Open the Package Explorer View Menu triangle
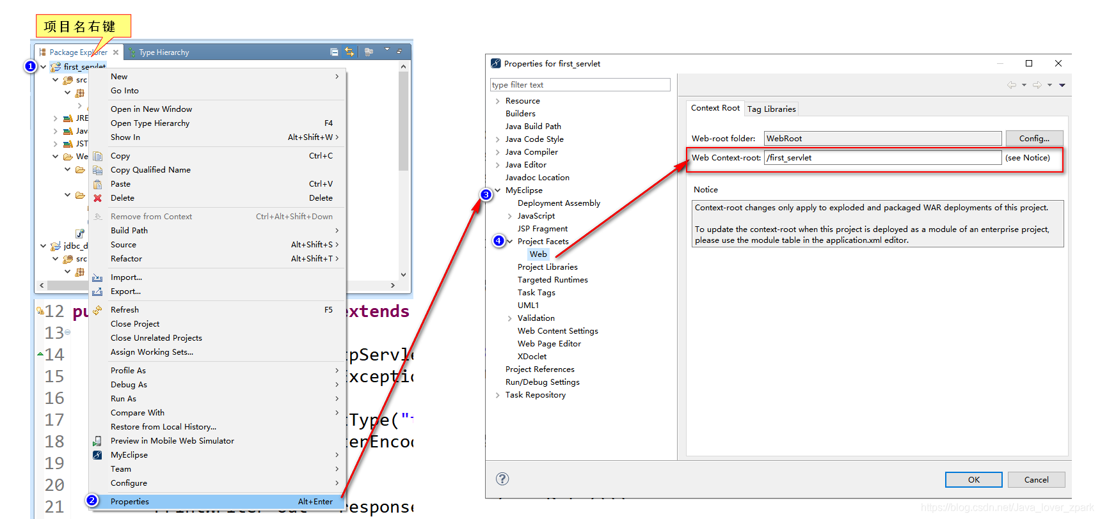1100x519 pixels. click(x=387, y=49)
